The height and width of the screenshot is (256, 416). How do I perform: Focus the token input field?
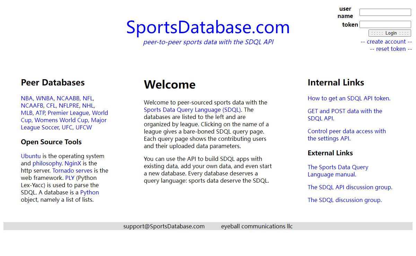coord(385,25)
